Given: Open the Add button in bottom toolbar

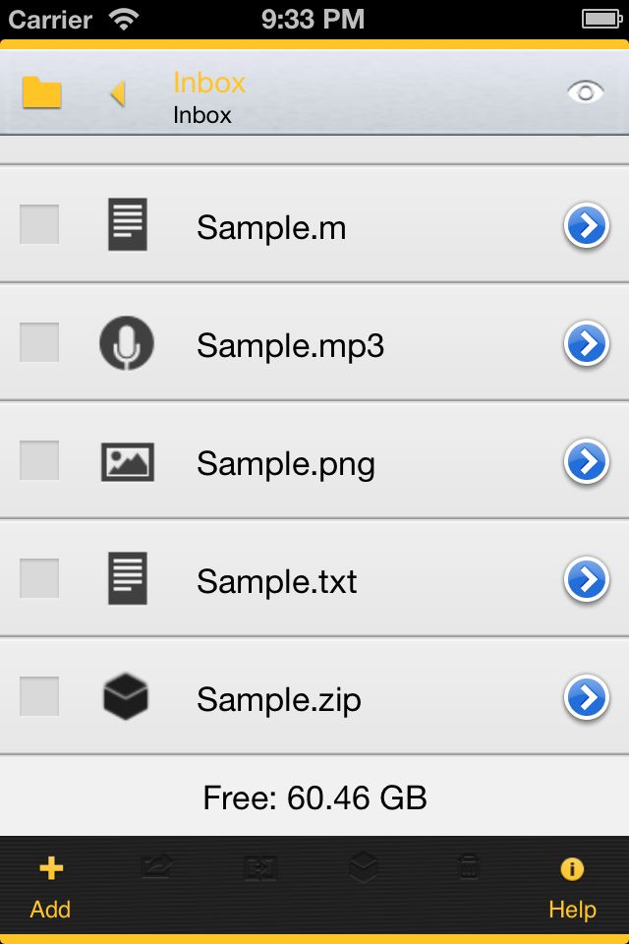Looking at the screenshot, I should [x=50, y=889].
